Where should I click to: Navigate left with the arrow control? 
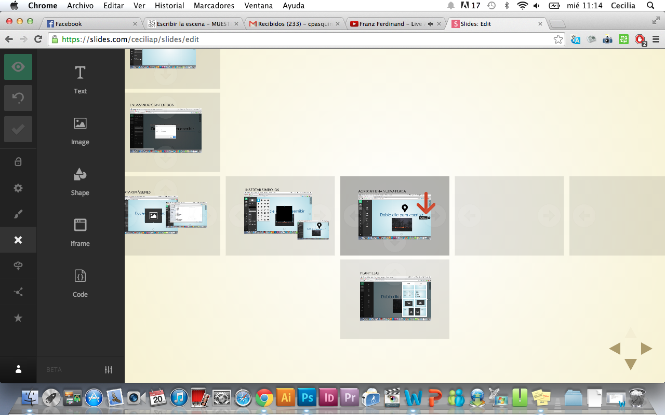pyautogui.click(x=615, y=349)
